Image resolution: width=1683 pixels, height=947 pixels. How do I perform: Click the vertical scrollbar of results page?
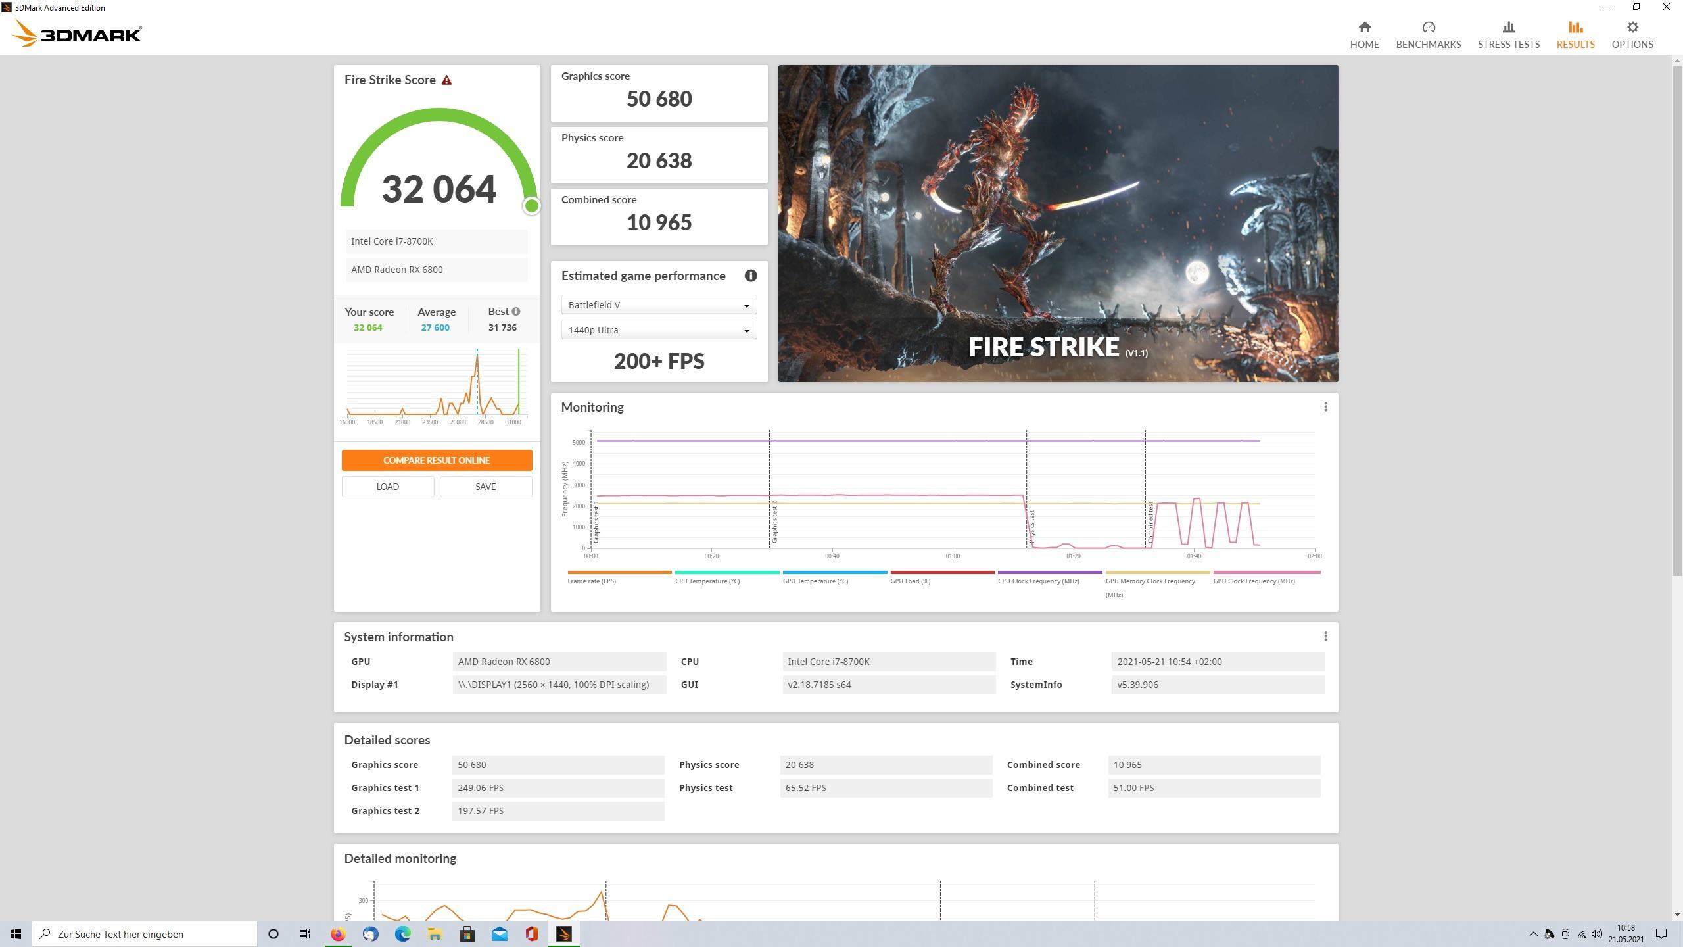point(1677,321)
